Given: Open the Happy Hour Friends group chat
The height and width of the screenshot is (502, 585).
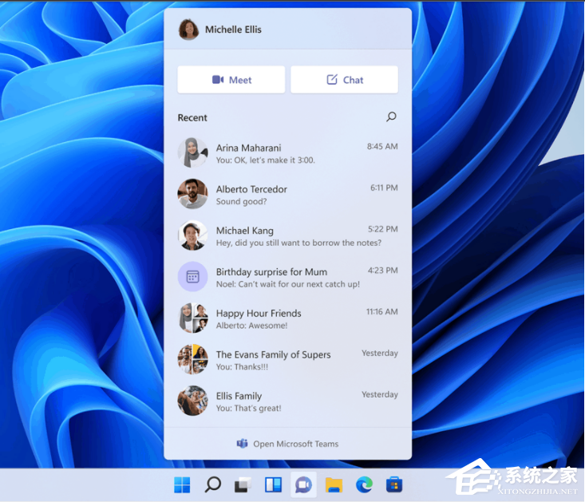Looking at the screenshot, I should [x=287, y=319].
